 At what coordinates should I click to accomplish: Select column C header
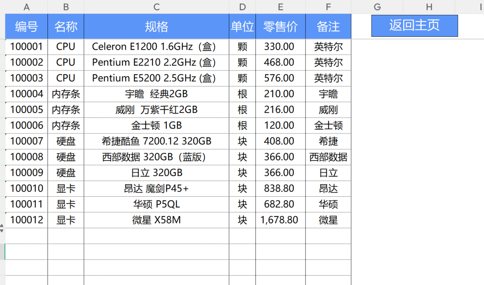tap(156, 7)
